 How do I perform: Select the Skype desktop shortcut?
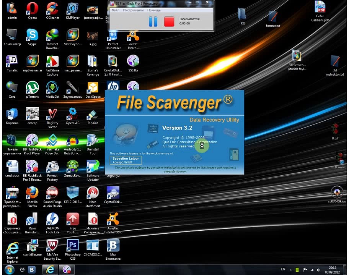coord(32,37)
